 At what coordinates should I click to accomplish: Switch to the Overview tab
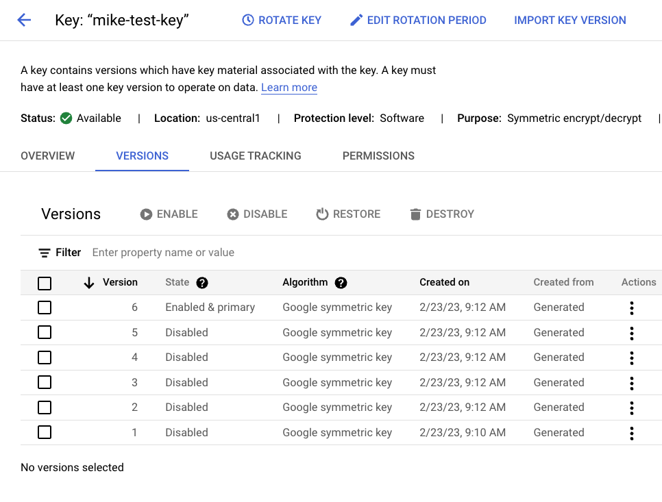click(48, 155)
